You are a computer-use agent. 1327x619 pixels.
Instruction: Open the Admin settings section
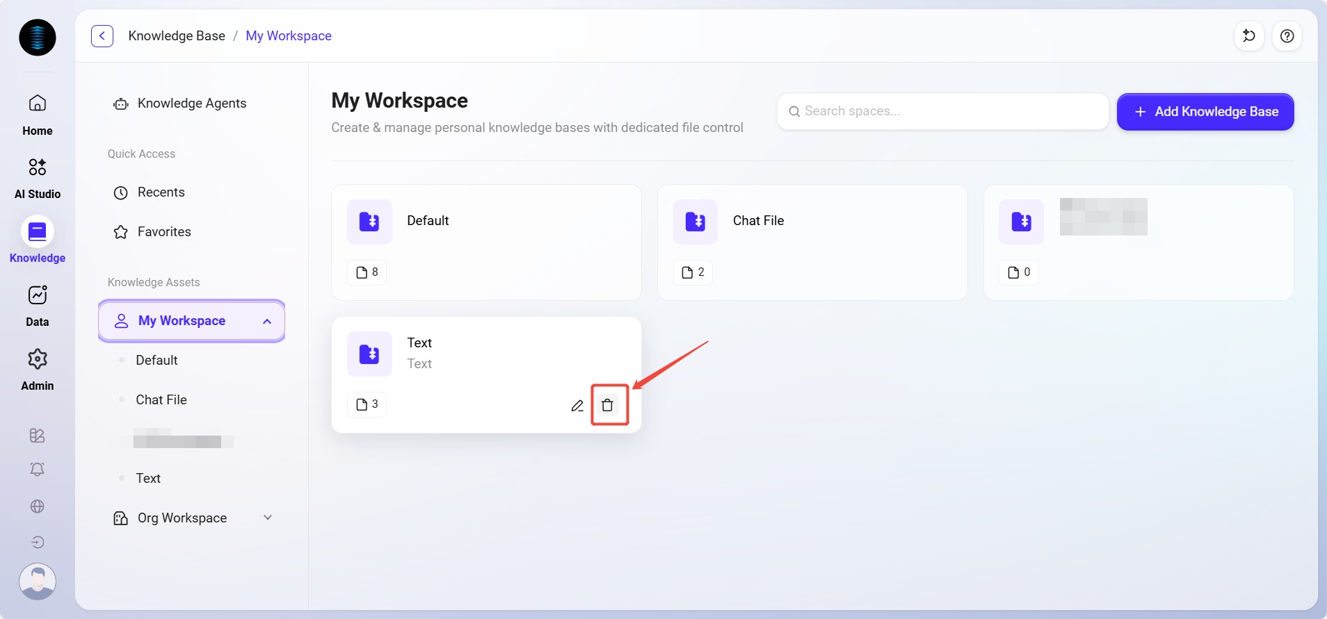(38, 370)
